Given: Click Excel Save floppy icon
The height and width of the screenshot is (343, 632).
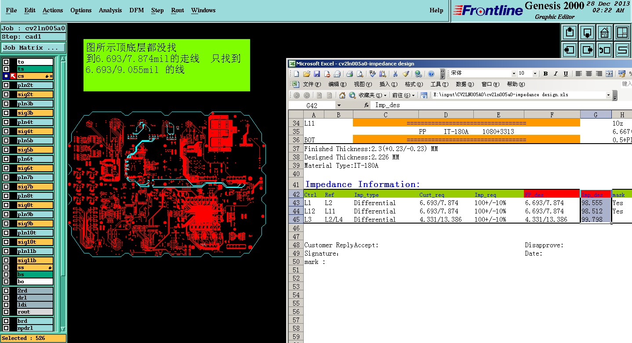Looking at the screenshot, I should pos(316,74).
